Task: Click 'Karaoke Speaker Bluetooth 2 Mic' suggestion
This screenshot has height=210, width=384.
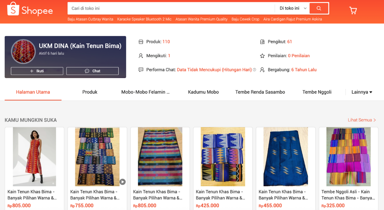Action: 144,19
